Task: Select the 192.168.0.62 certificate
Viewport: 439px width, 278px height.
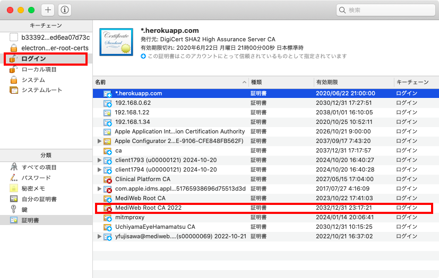Action: pos(266,103)
